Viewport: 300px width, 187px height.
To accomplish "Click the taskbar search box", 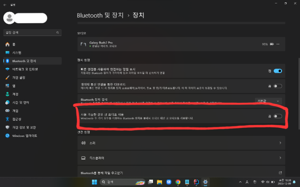I will (123, 182).
